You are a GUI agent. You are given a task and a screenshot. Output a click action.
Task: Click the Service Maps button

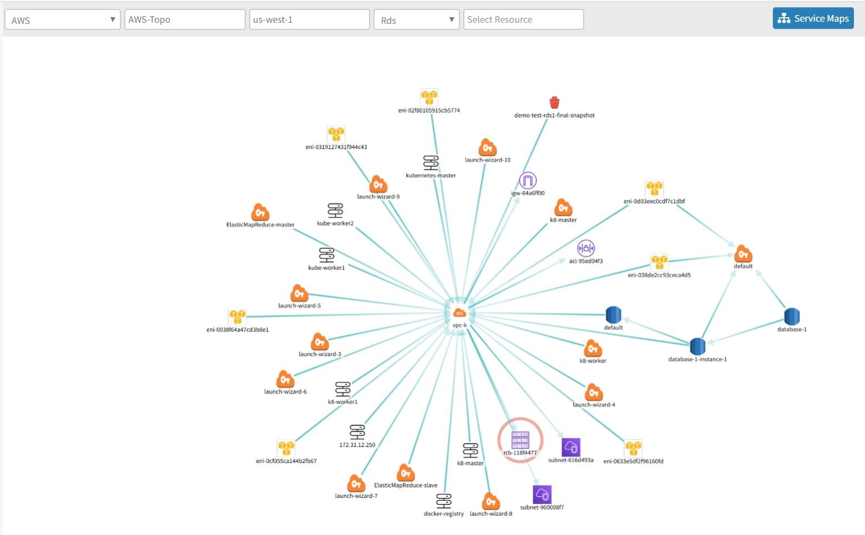click(813, 18)
